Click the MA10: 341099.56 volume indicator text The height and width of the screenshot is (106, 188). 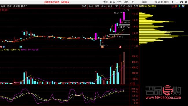30,50
